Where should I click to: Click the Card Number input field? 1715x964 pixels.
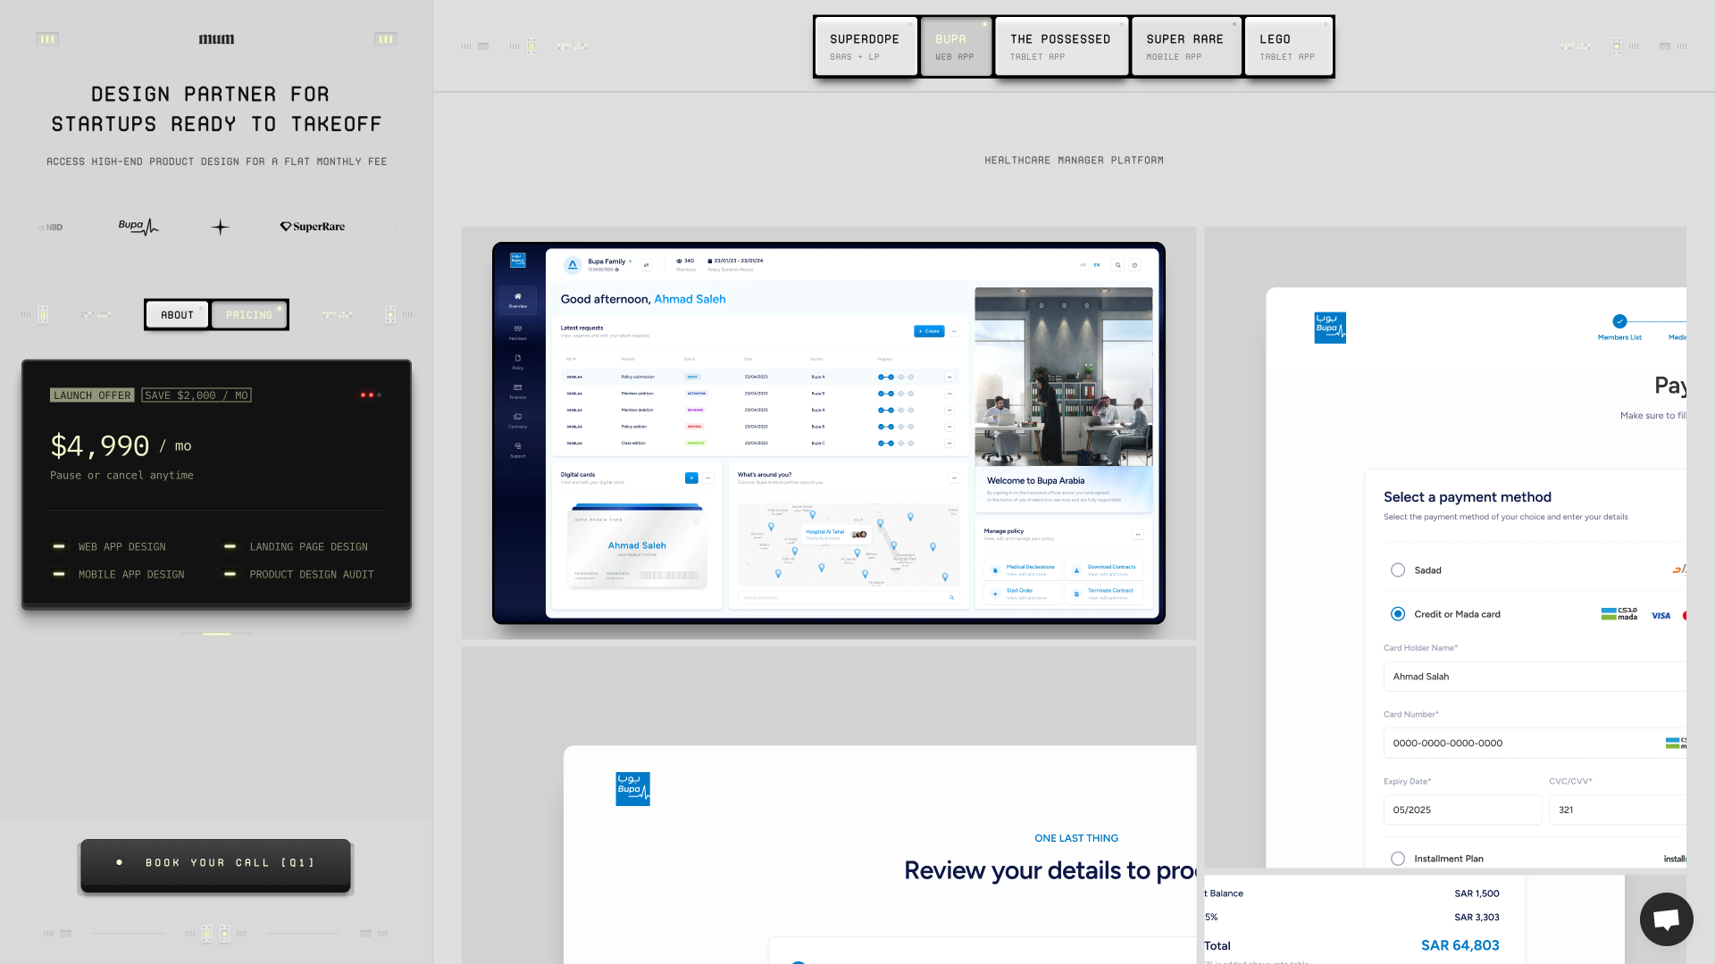pos(1535,743)
